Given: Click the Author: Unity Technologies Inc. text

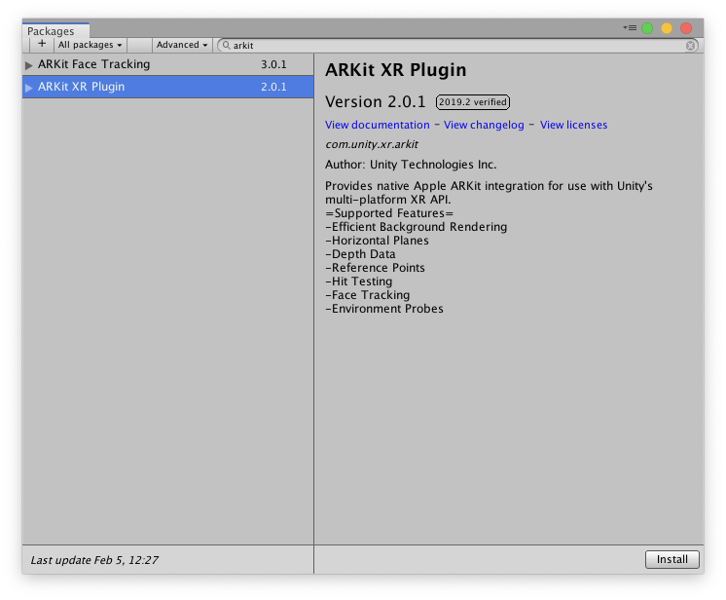Looking at the screenshot, I should coord(411,165).
